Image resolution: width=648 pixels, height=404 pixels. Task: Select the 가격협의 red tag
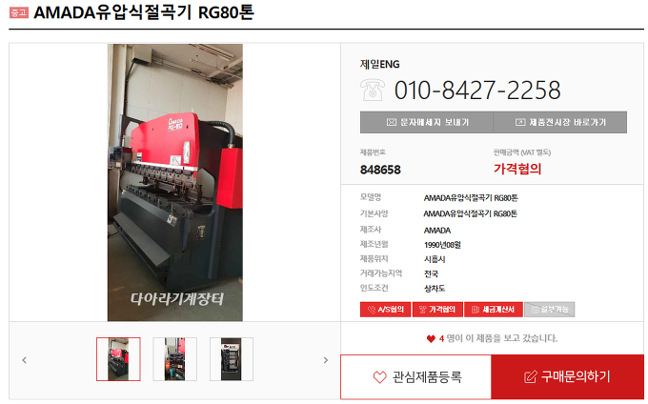click(x=437, y=310)
